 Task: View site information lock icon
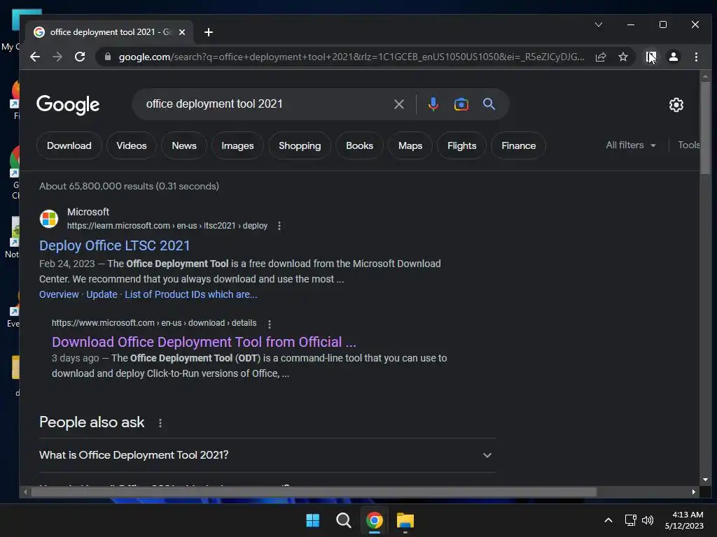pyautogui.click(x=108, y=57)
